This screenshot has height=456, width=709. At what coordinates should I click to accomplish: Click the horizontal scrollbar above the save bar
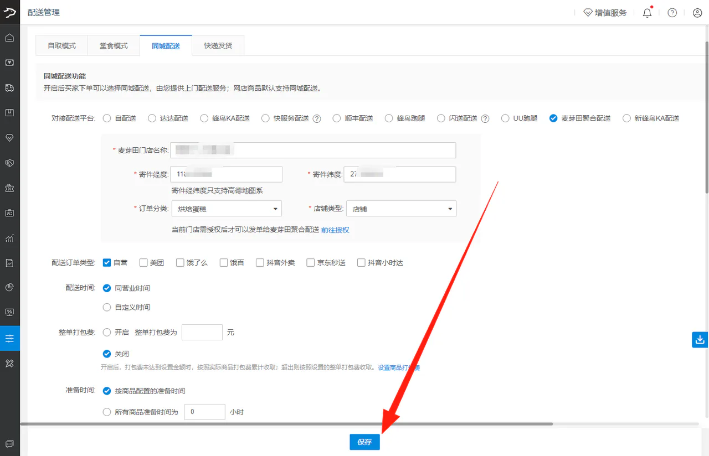coord(286,424)
